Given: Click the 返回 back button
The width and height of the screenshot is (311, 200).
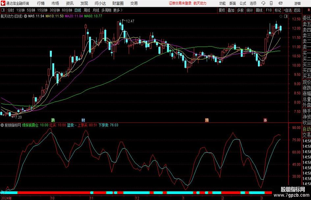Looking at the screenshot, I should pyautogui.click(x=297, y=10).
